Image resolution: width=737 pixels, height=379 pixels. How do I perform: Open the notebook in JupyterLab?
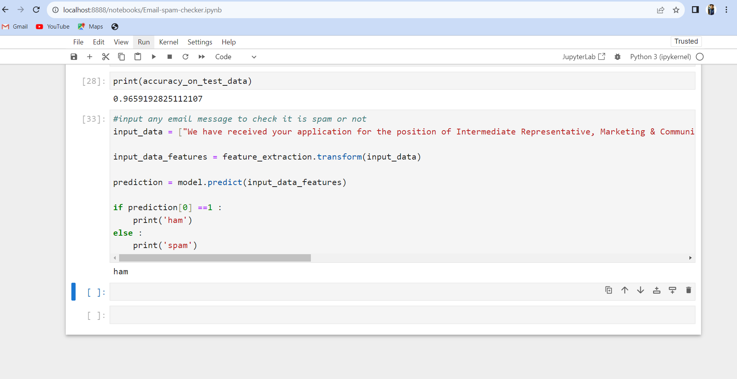click(583, 56)
